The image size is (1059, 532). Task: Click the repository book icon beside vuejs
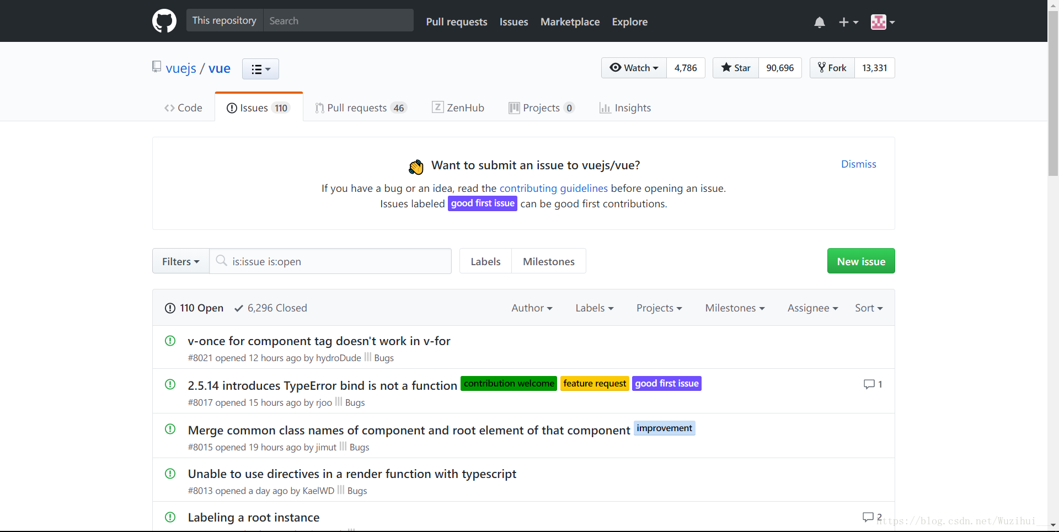157,67
